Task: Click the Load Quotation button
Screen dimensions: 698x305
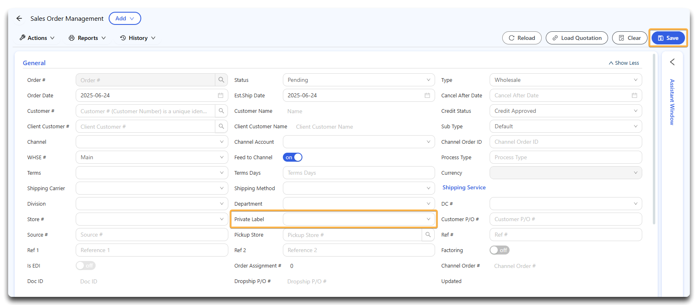Action: 577,38
